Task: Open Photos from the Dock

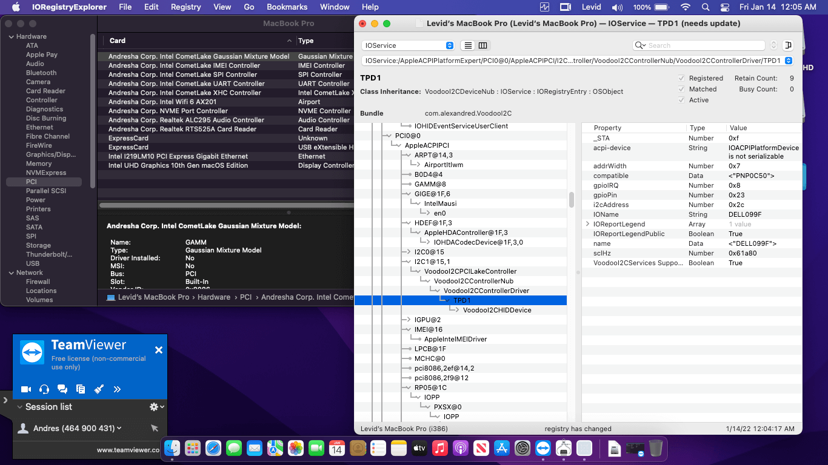Action: 296,448
